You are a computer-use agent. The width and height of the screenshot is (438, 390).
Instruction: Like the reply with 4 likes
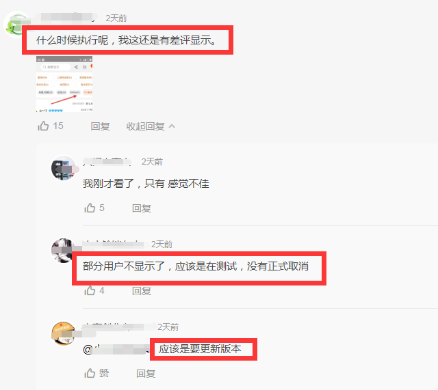90,290
